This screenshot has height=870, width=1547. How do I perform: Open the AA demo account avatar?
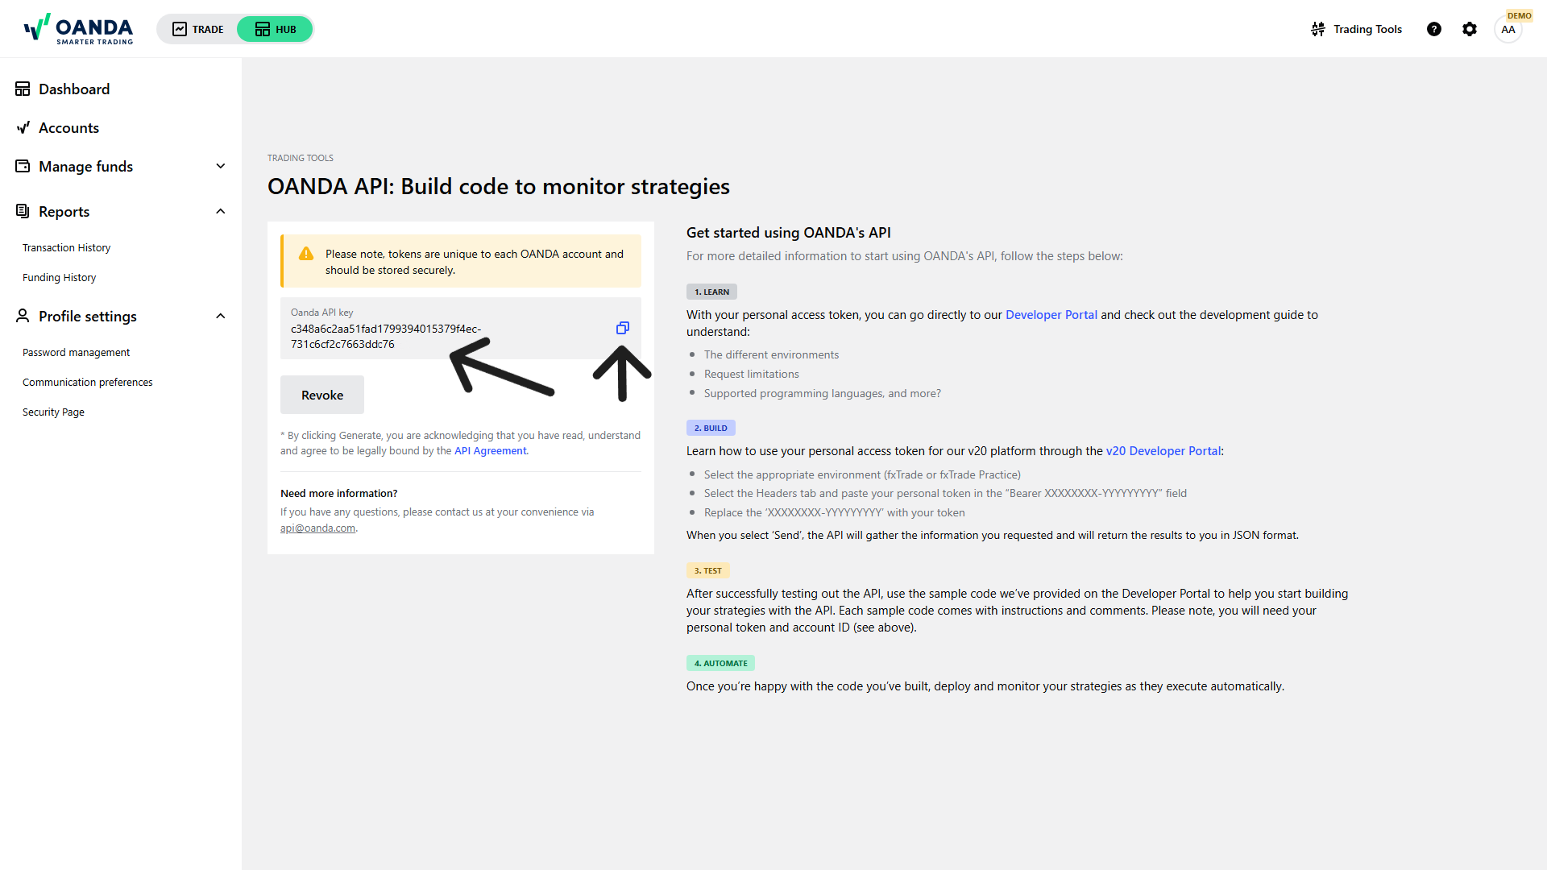1508,30
